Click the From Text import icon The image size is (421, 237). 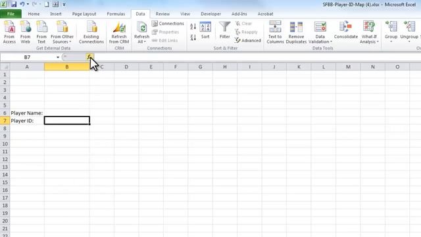coord(41,32)
